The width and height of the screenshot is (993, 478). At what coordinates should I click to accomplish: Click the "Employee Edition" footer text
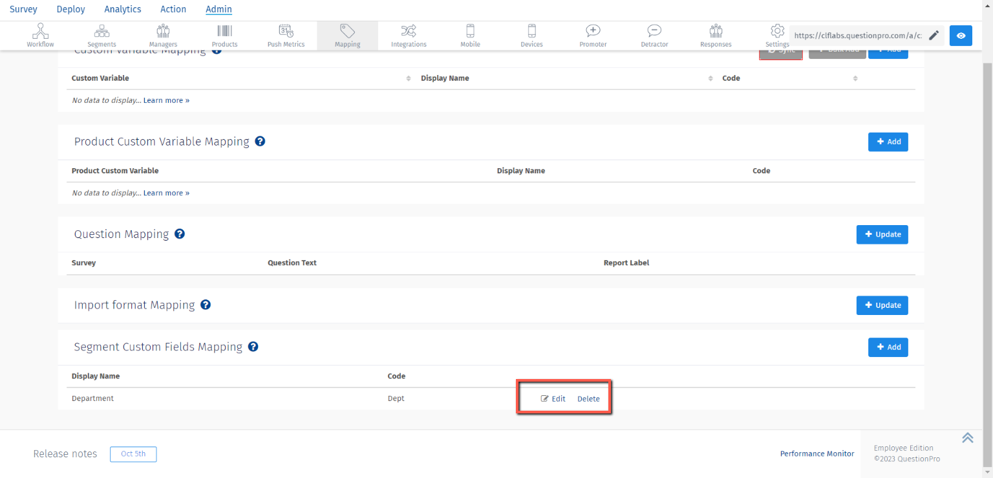[x=903, y=448]
